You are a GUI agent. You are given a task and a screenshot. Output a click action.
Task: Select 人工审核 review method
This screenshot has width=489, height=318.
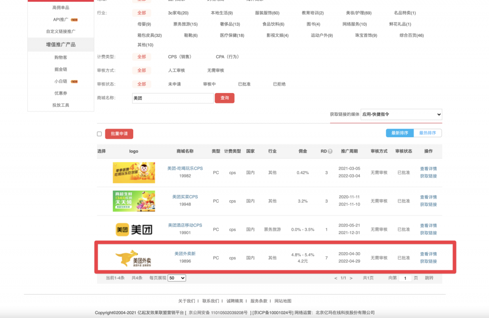(x=177, y=71)
